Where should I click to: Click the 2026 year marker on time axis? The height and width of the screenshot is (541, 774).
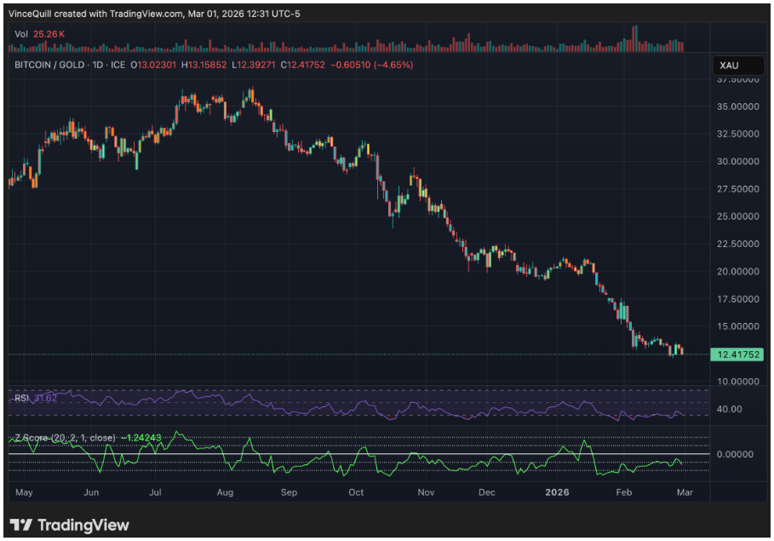[x=557, y=492]
